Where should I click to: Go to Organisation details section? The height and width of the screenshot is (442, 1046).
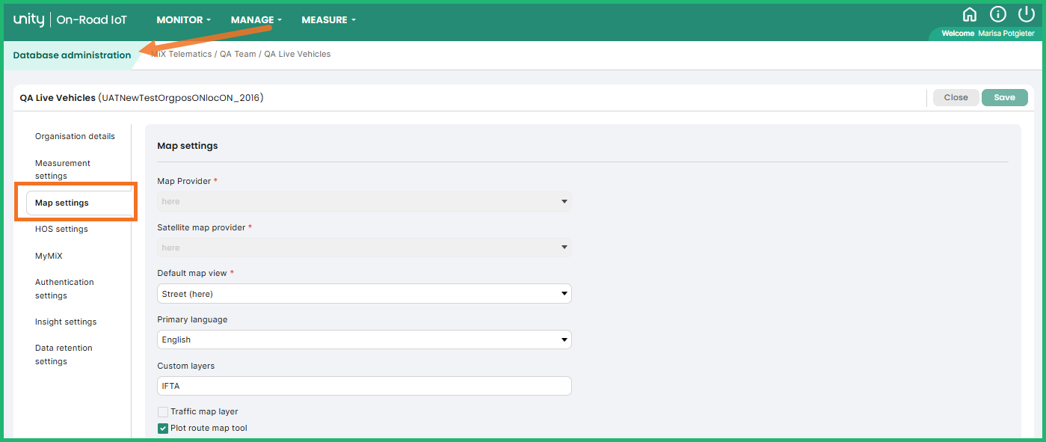[75, 137]
